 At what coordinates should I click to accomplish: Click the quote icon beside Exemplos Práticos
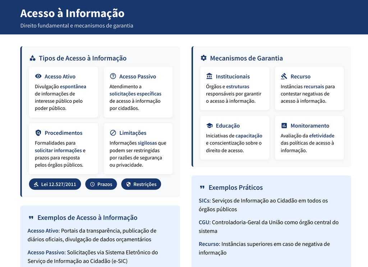202,187
